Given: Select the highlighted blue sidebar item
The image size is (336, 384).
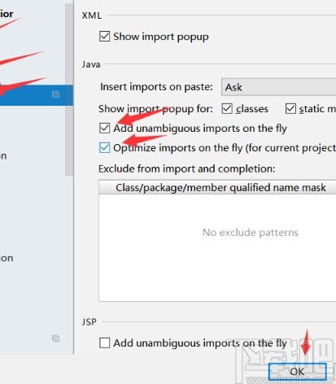Looking at the screenshot, I should coord(37,95).
